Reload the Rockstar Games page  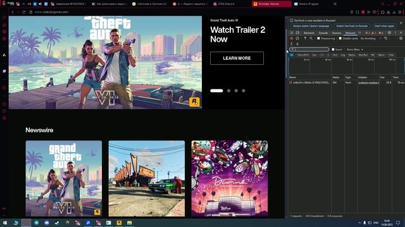click(x=24, y=12)
